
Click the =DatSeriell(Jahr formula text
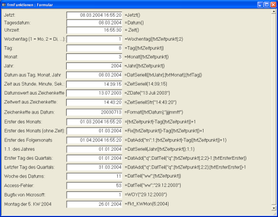pyautogui.click(x=160, y=149)
